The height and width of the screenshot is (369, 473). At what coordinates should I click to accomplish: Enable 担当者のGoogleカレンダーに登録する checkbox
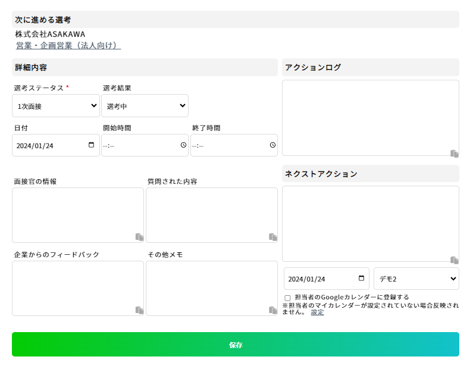click(287, 298)
